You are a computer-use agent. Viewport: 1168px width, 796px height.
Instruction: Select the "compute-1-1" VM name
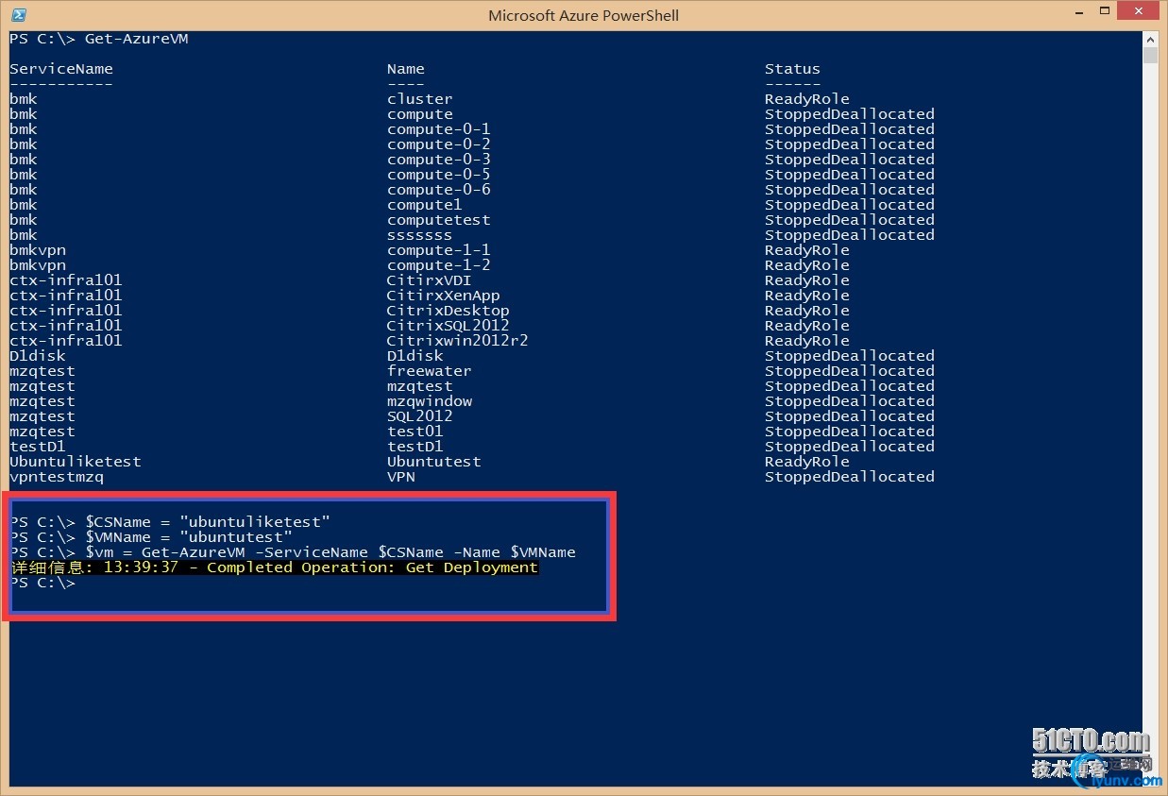click(x=439, y=250)
